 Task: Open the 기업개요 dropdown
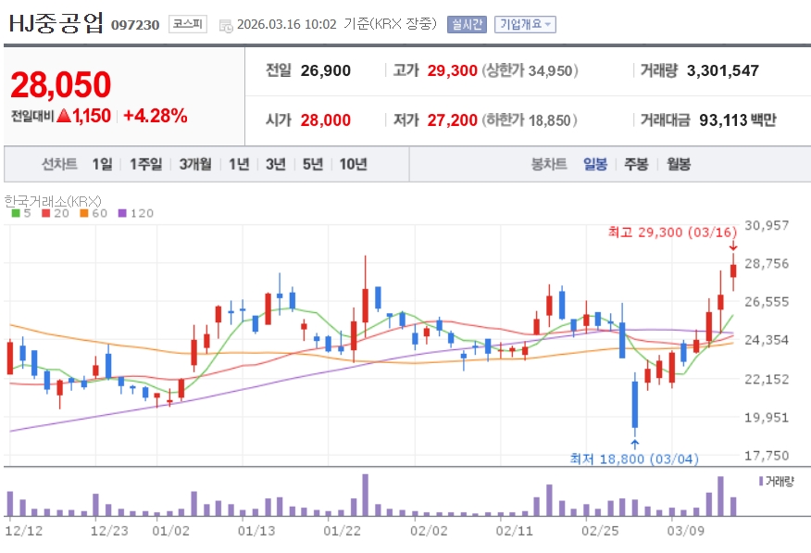coord(525,25)
